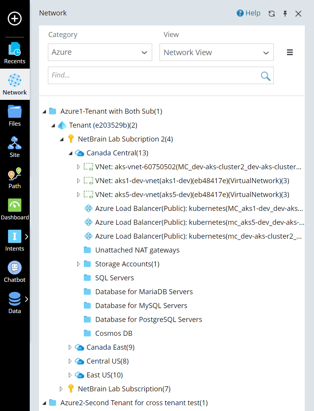Click the search magnifier icon
The image size is (314, 411).
pyautogui.click(x=265, y=76)
